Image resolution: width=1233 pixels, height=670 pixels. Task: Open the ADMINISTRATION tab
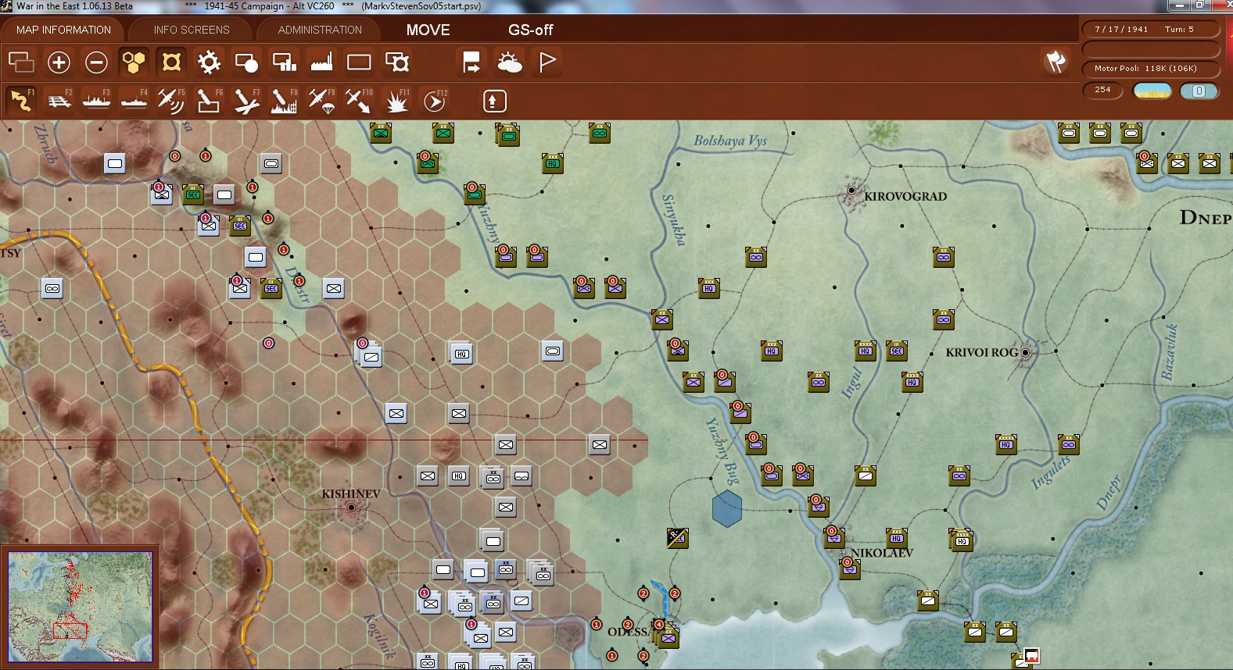pyautogui.click(x=320, y=30)
